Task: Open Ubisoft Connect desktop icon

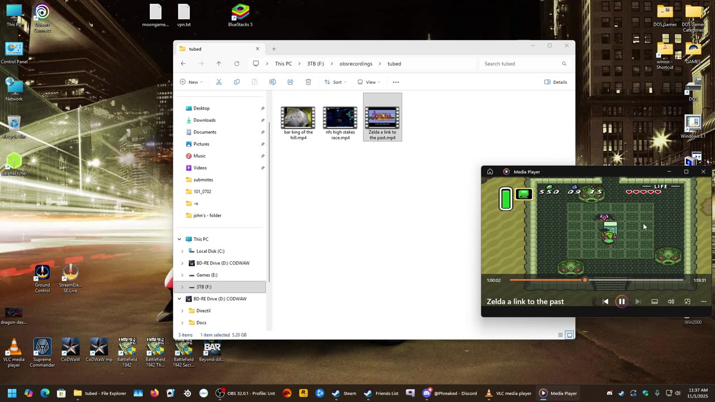Action: point(42,18)
